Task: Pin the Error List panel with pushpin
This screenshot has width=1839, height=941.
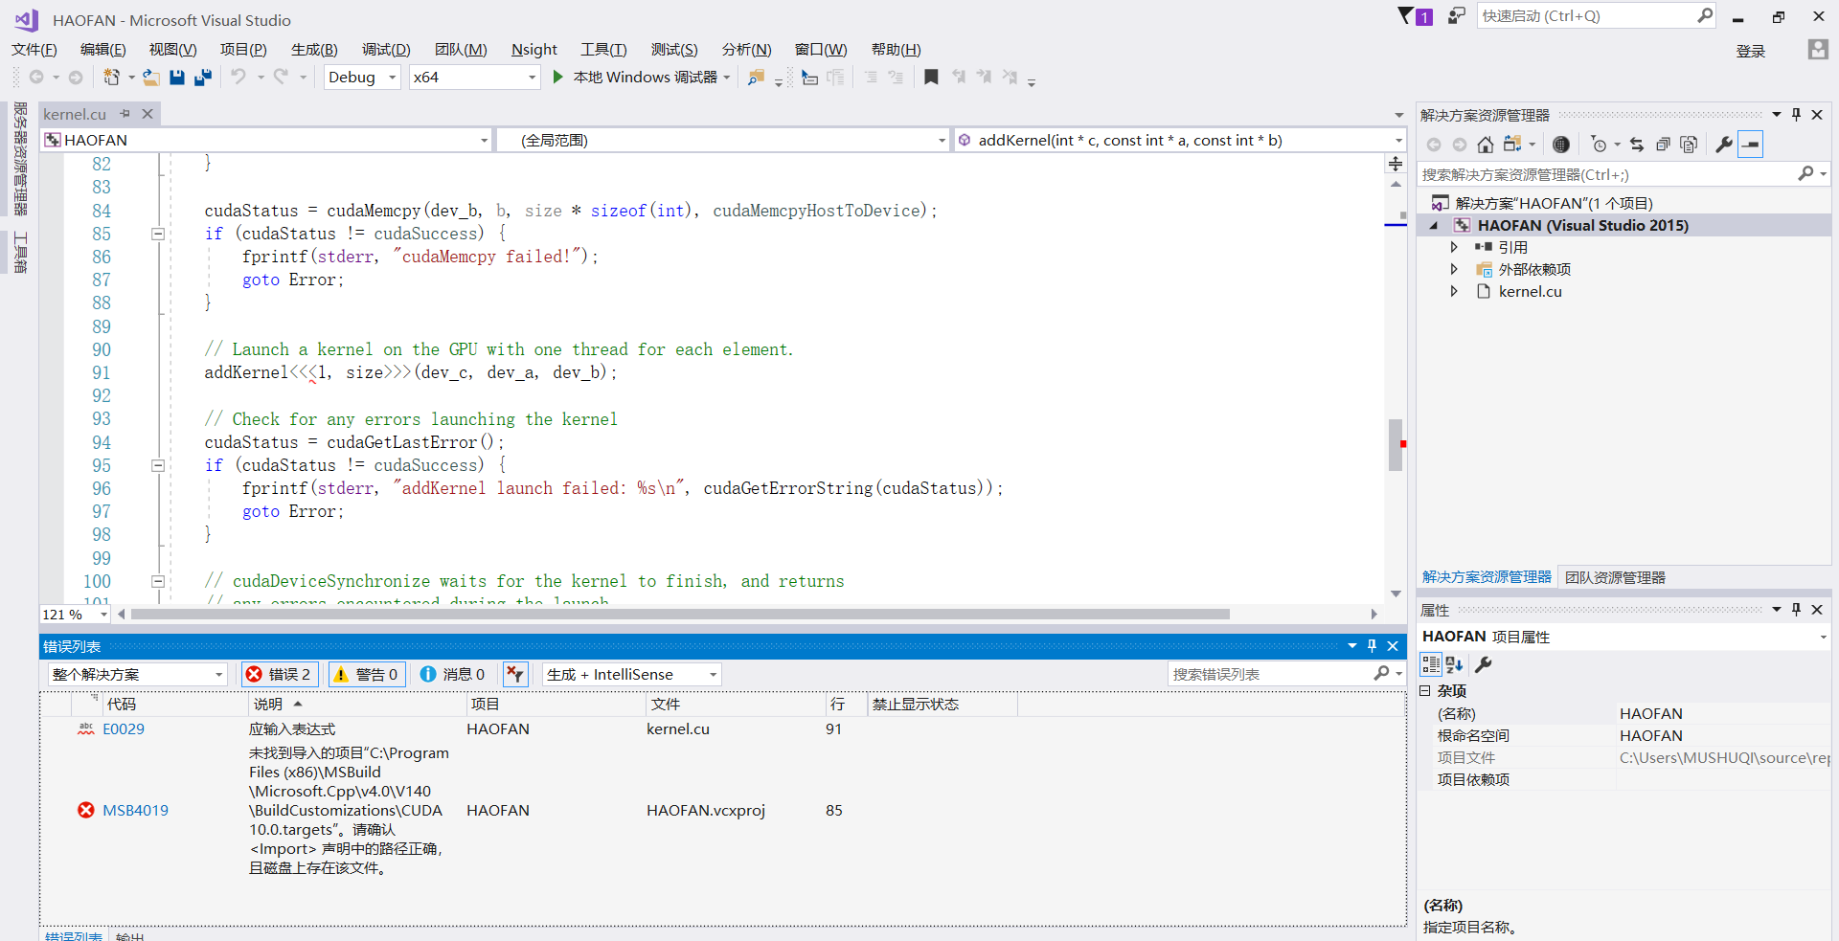Action: [x=1372, y=646]
